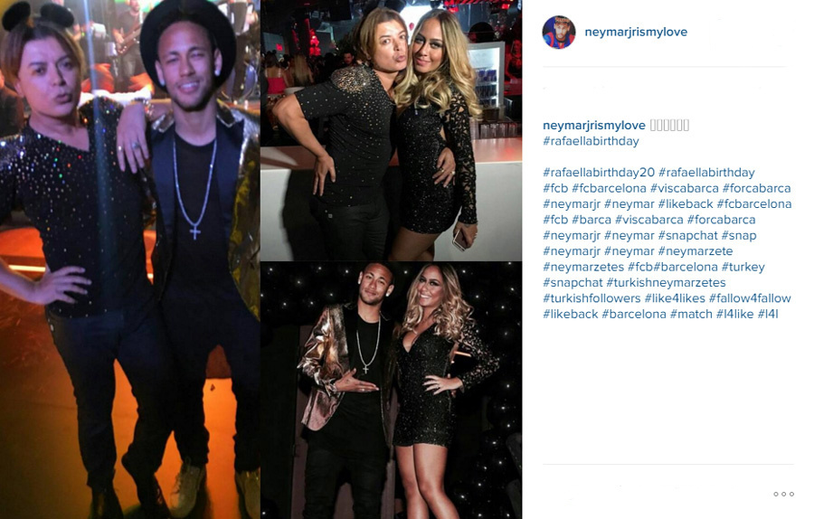
Task: Open the #match hashtag
Action: (x=691, y=314)
